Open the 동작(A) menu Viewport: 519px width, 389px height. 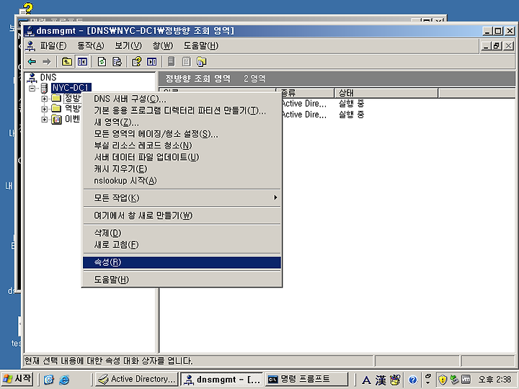coord(91,45)
